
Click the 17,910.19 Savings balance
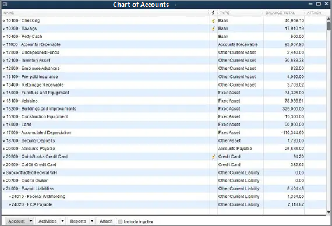point(294,29)
